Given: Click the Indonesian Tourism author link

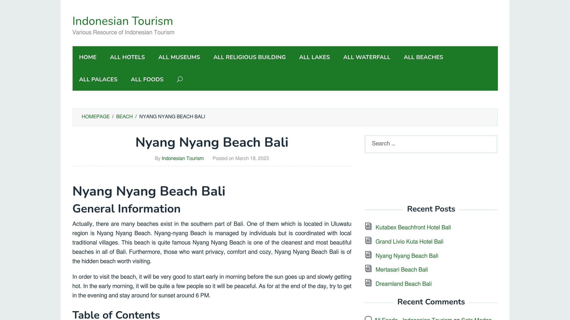Looking at the screenshot, I should click(183, 158).
